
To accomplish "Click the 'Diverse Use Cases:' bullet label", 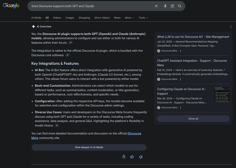I will click(x=49, y=112).
